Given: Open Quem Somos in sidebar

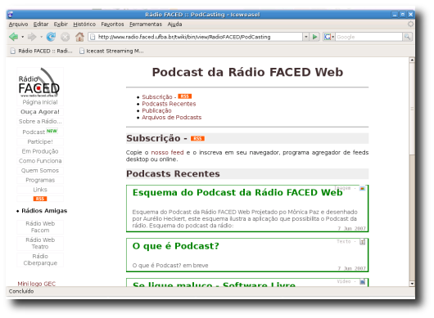Looking at the screenshot, I should point(40,171).
